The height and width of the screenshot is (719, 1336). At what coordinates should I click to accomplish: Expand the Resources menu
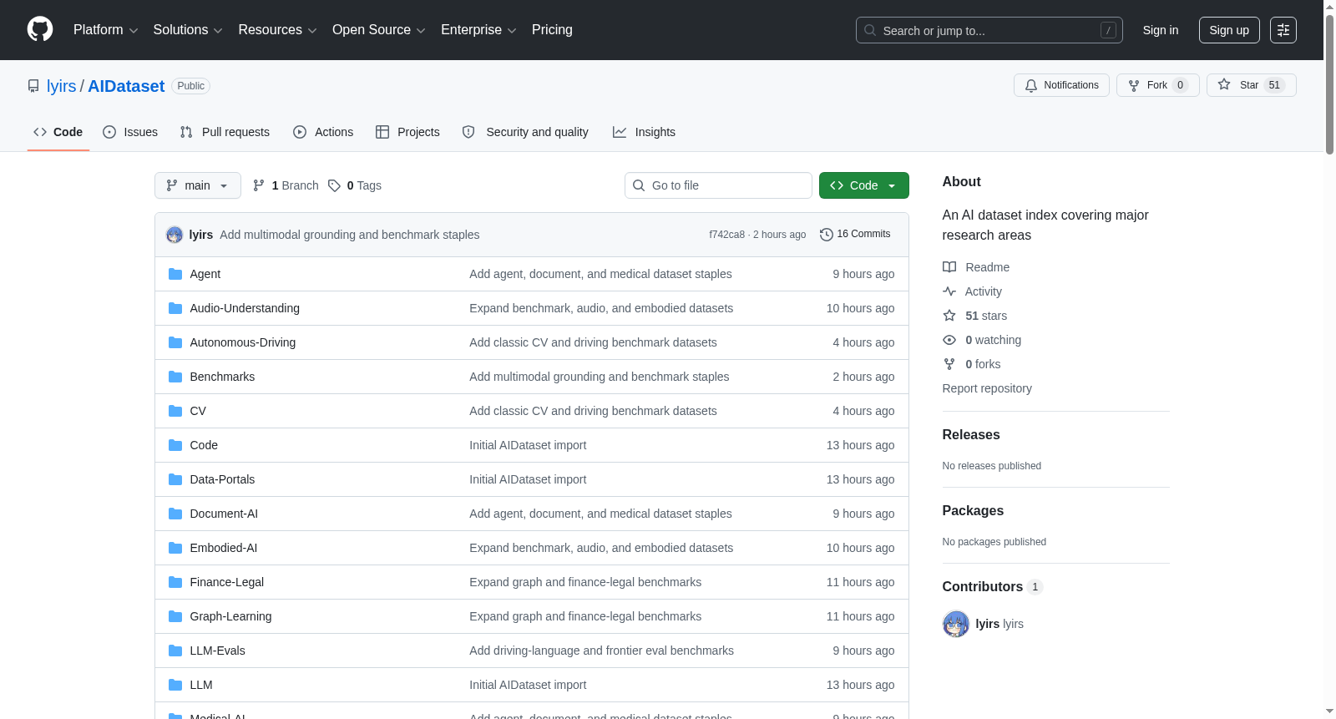277,30
